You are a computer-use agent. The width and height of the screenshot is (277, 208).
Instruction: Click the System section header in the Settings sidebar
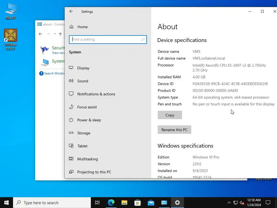(x=75, y=52)
